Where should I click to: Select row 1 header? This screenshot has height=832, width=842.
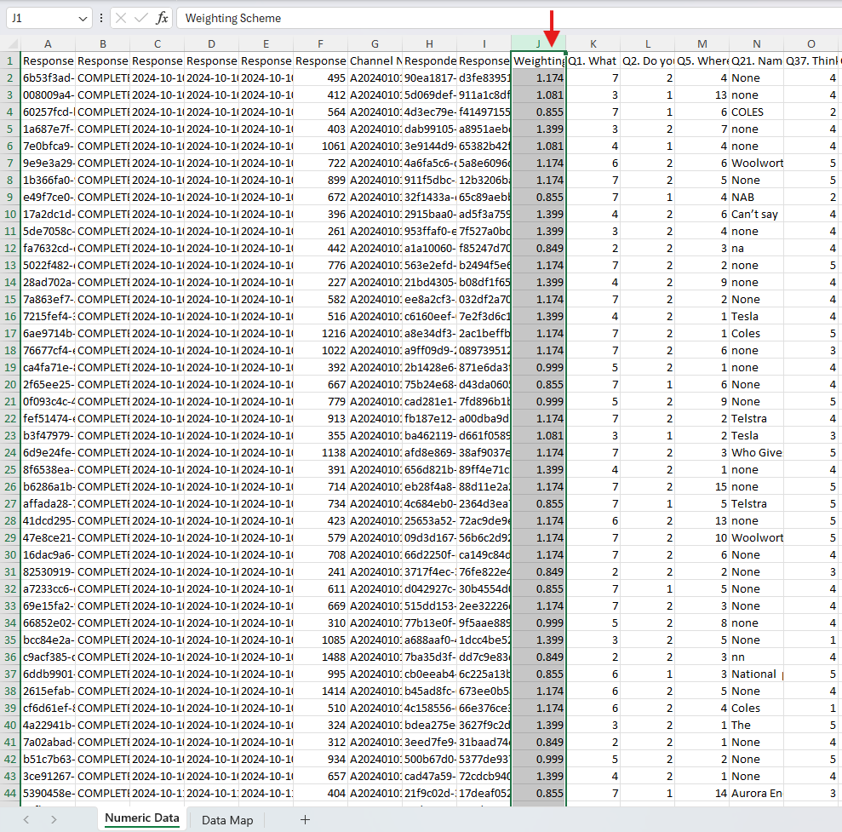tap(10, 61)
